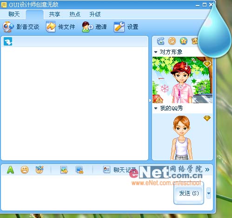Screen dimensions: 232x218
Task: Click the yellow window icon in title bar
Action: click(x=4, y=5)
